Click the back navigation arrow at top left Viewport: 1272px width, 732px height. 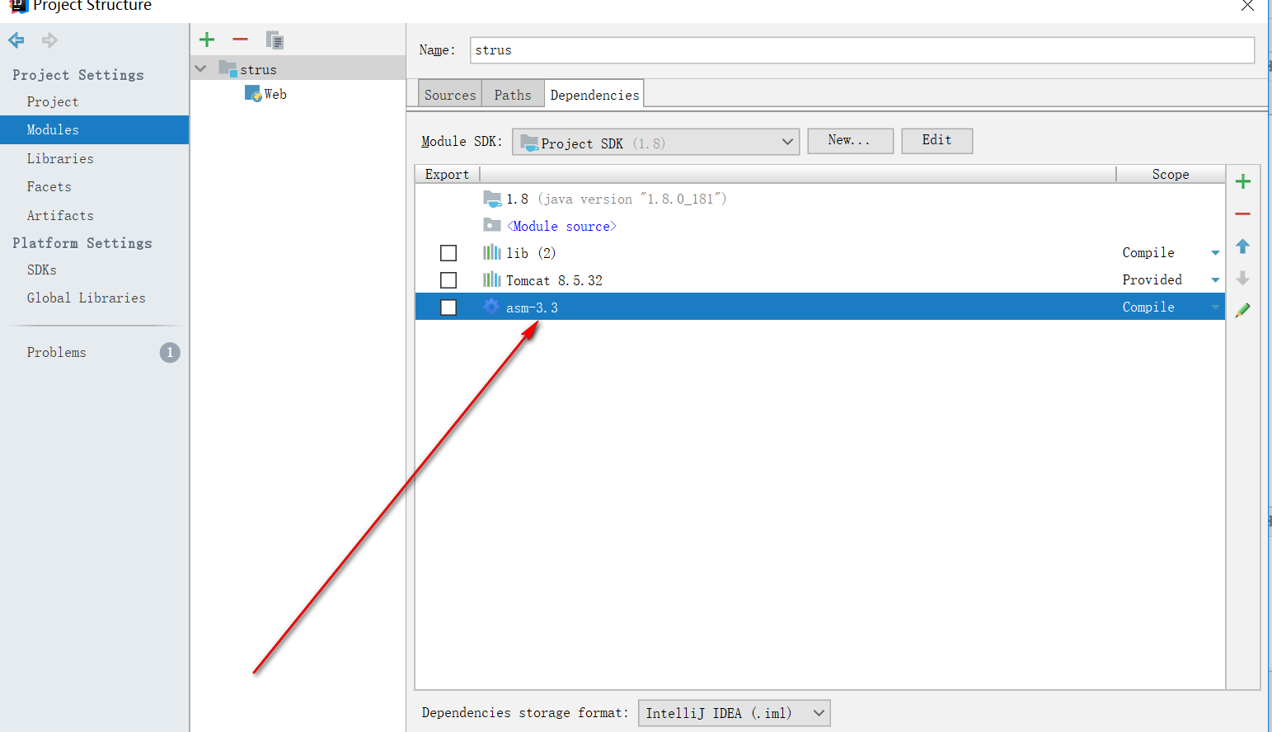pyautogui.click(x=15, y=40)
